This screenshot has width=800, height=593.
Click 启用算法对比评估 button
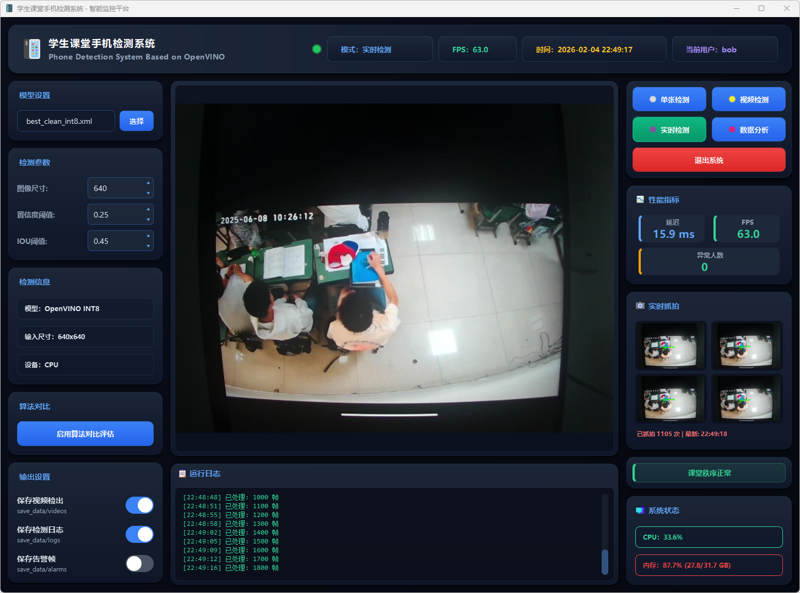click(85, 434)
